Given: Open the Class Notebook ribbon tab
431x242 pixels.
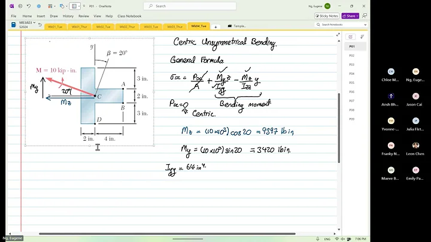Looking at the screenshot, I should pyautogui.click(x=129, y=16).
